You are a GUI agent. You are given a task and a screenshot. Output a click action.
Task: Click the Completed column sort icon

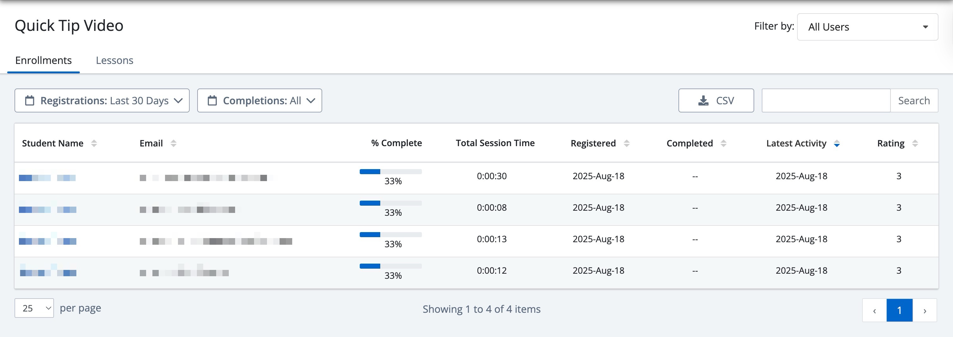(x=723, y=143)
